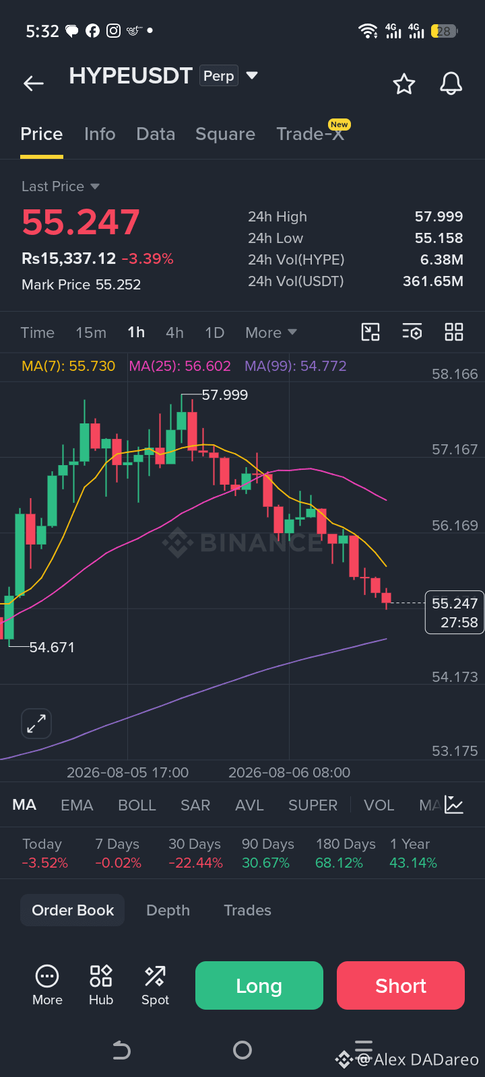The height and width of the screenshot is (1077, 485).
Task: Tap the 24h High value 57.999
Action: pyautogui.click(x=439, y=217)
